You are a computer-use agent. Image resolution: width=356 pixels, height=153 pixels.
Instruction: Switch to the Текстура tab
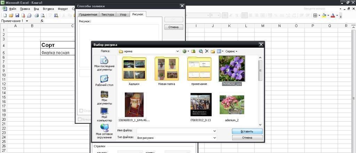point(107,15)
